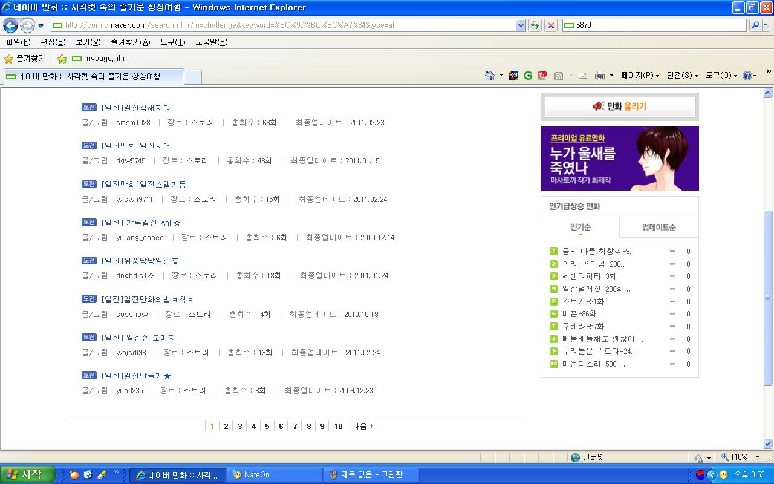The height and width of the screenshot is (484, 774).
Task: Open the [일진] 일진짱 오미자 comic link
Action: (138, 338)
